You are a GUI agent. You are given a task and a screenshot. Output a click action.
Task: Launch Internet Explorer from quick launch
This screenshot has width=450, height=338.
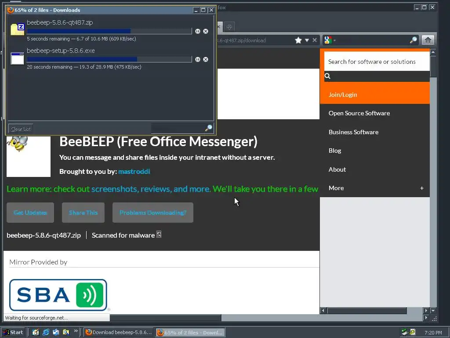click(46, 332)
